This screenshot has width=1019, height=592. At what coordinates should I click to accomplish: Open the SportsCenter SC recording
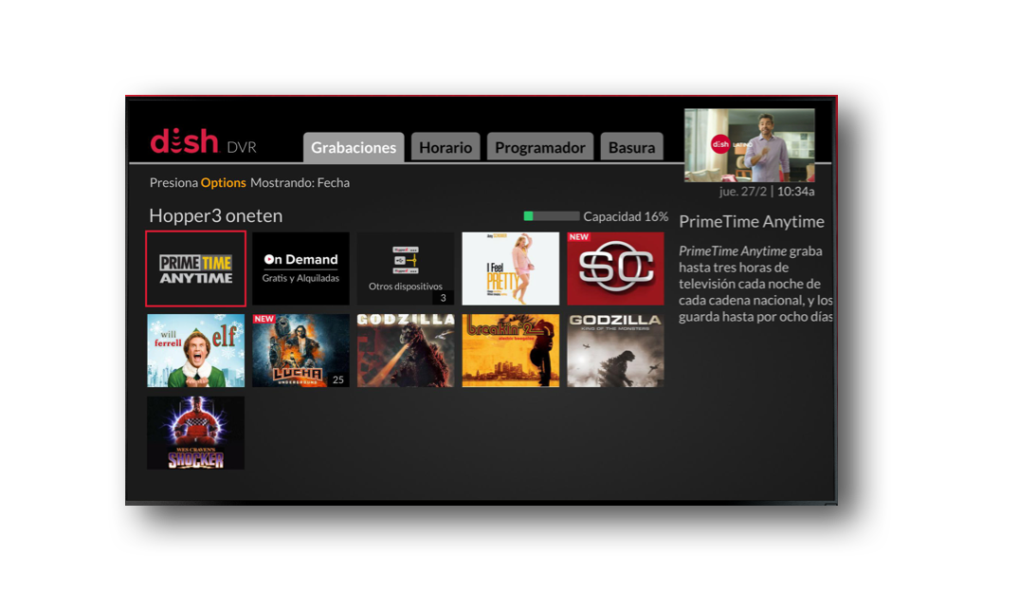point(615,270)
